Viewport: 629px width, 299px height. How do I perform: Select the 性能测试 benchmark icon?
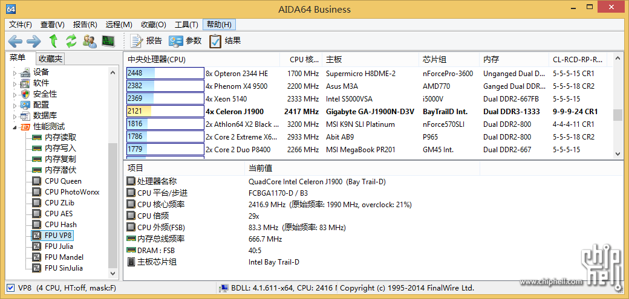tap(25, 127)
